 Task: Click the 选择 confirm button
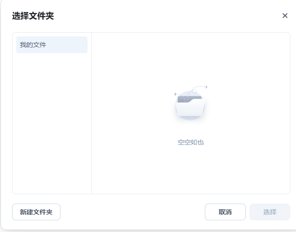pyautogui.click(x=269, y=212)
